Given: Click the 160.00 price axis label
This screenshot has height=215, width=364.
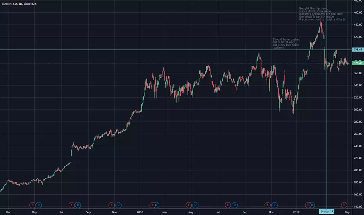Looking at the screenshot, I should [358, 194].
